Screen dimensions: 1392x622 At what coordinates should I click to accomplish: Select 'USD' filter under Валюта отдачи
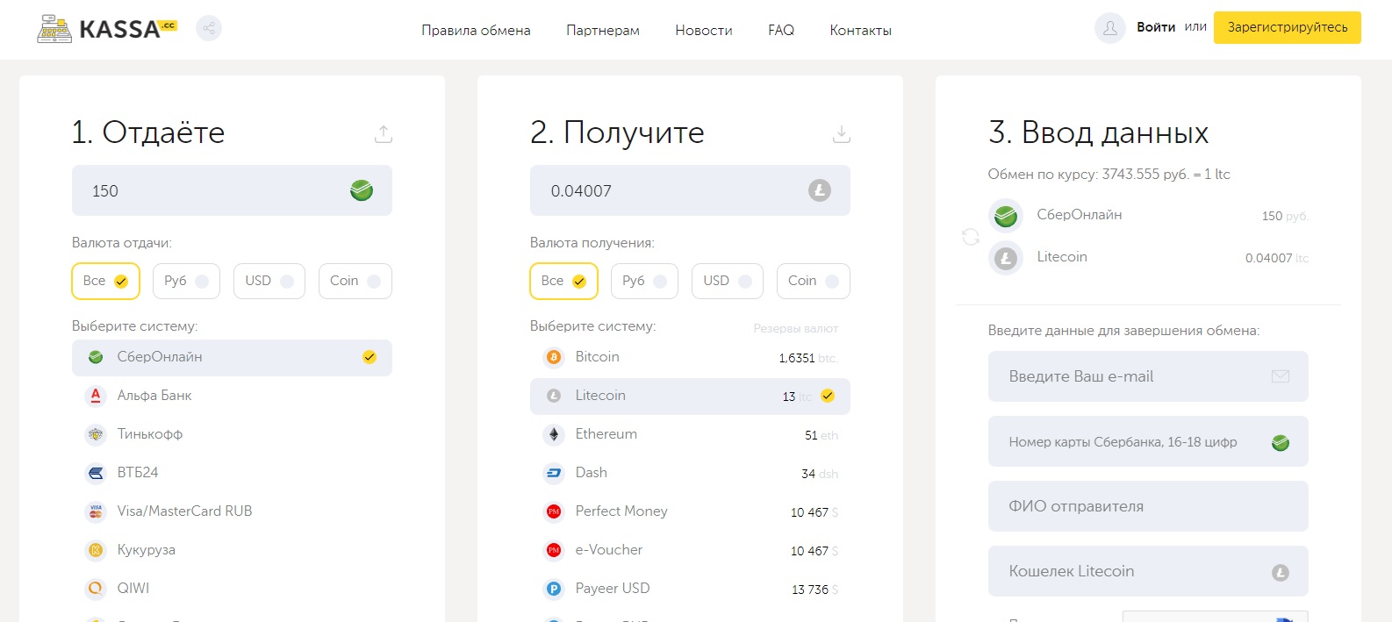[269, 281]
